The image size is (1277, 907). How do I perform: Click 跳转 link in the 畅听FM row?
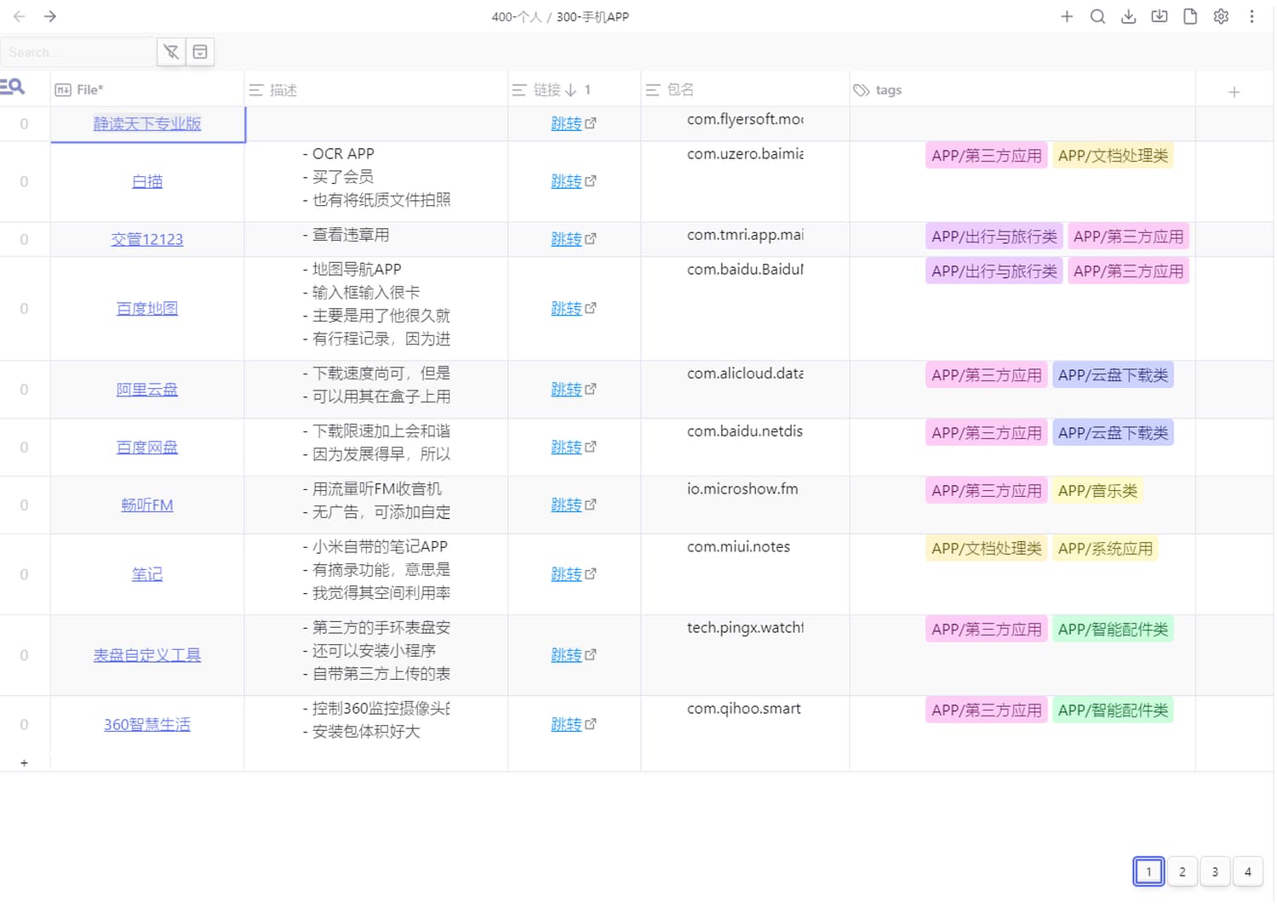tap(565, 505)
